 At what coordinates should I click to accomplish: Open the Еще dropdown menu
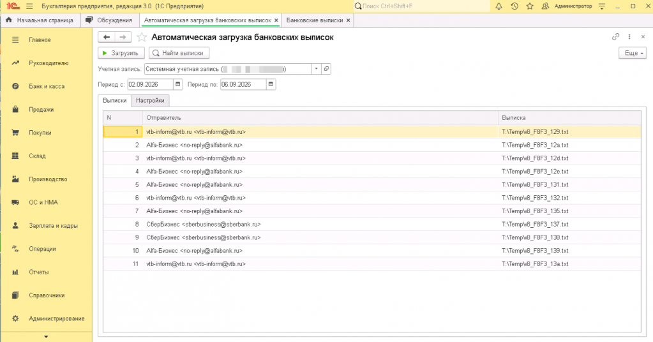[x=633, y=53]
